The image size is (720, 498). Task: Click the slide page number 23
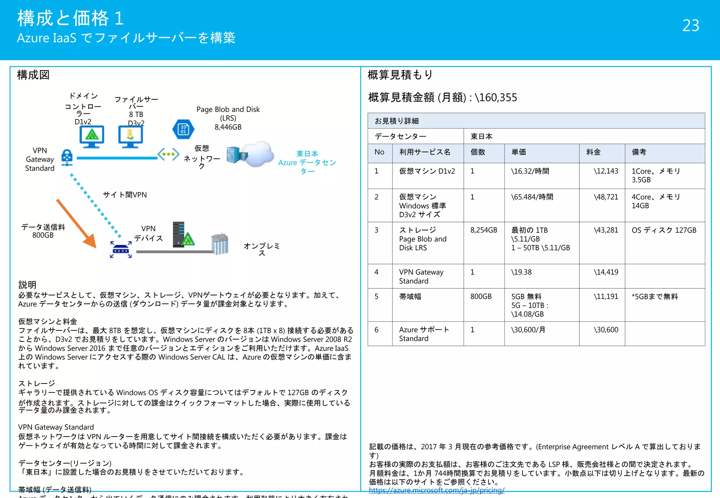tap(691, 25)
